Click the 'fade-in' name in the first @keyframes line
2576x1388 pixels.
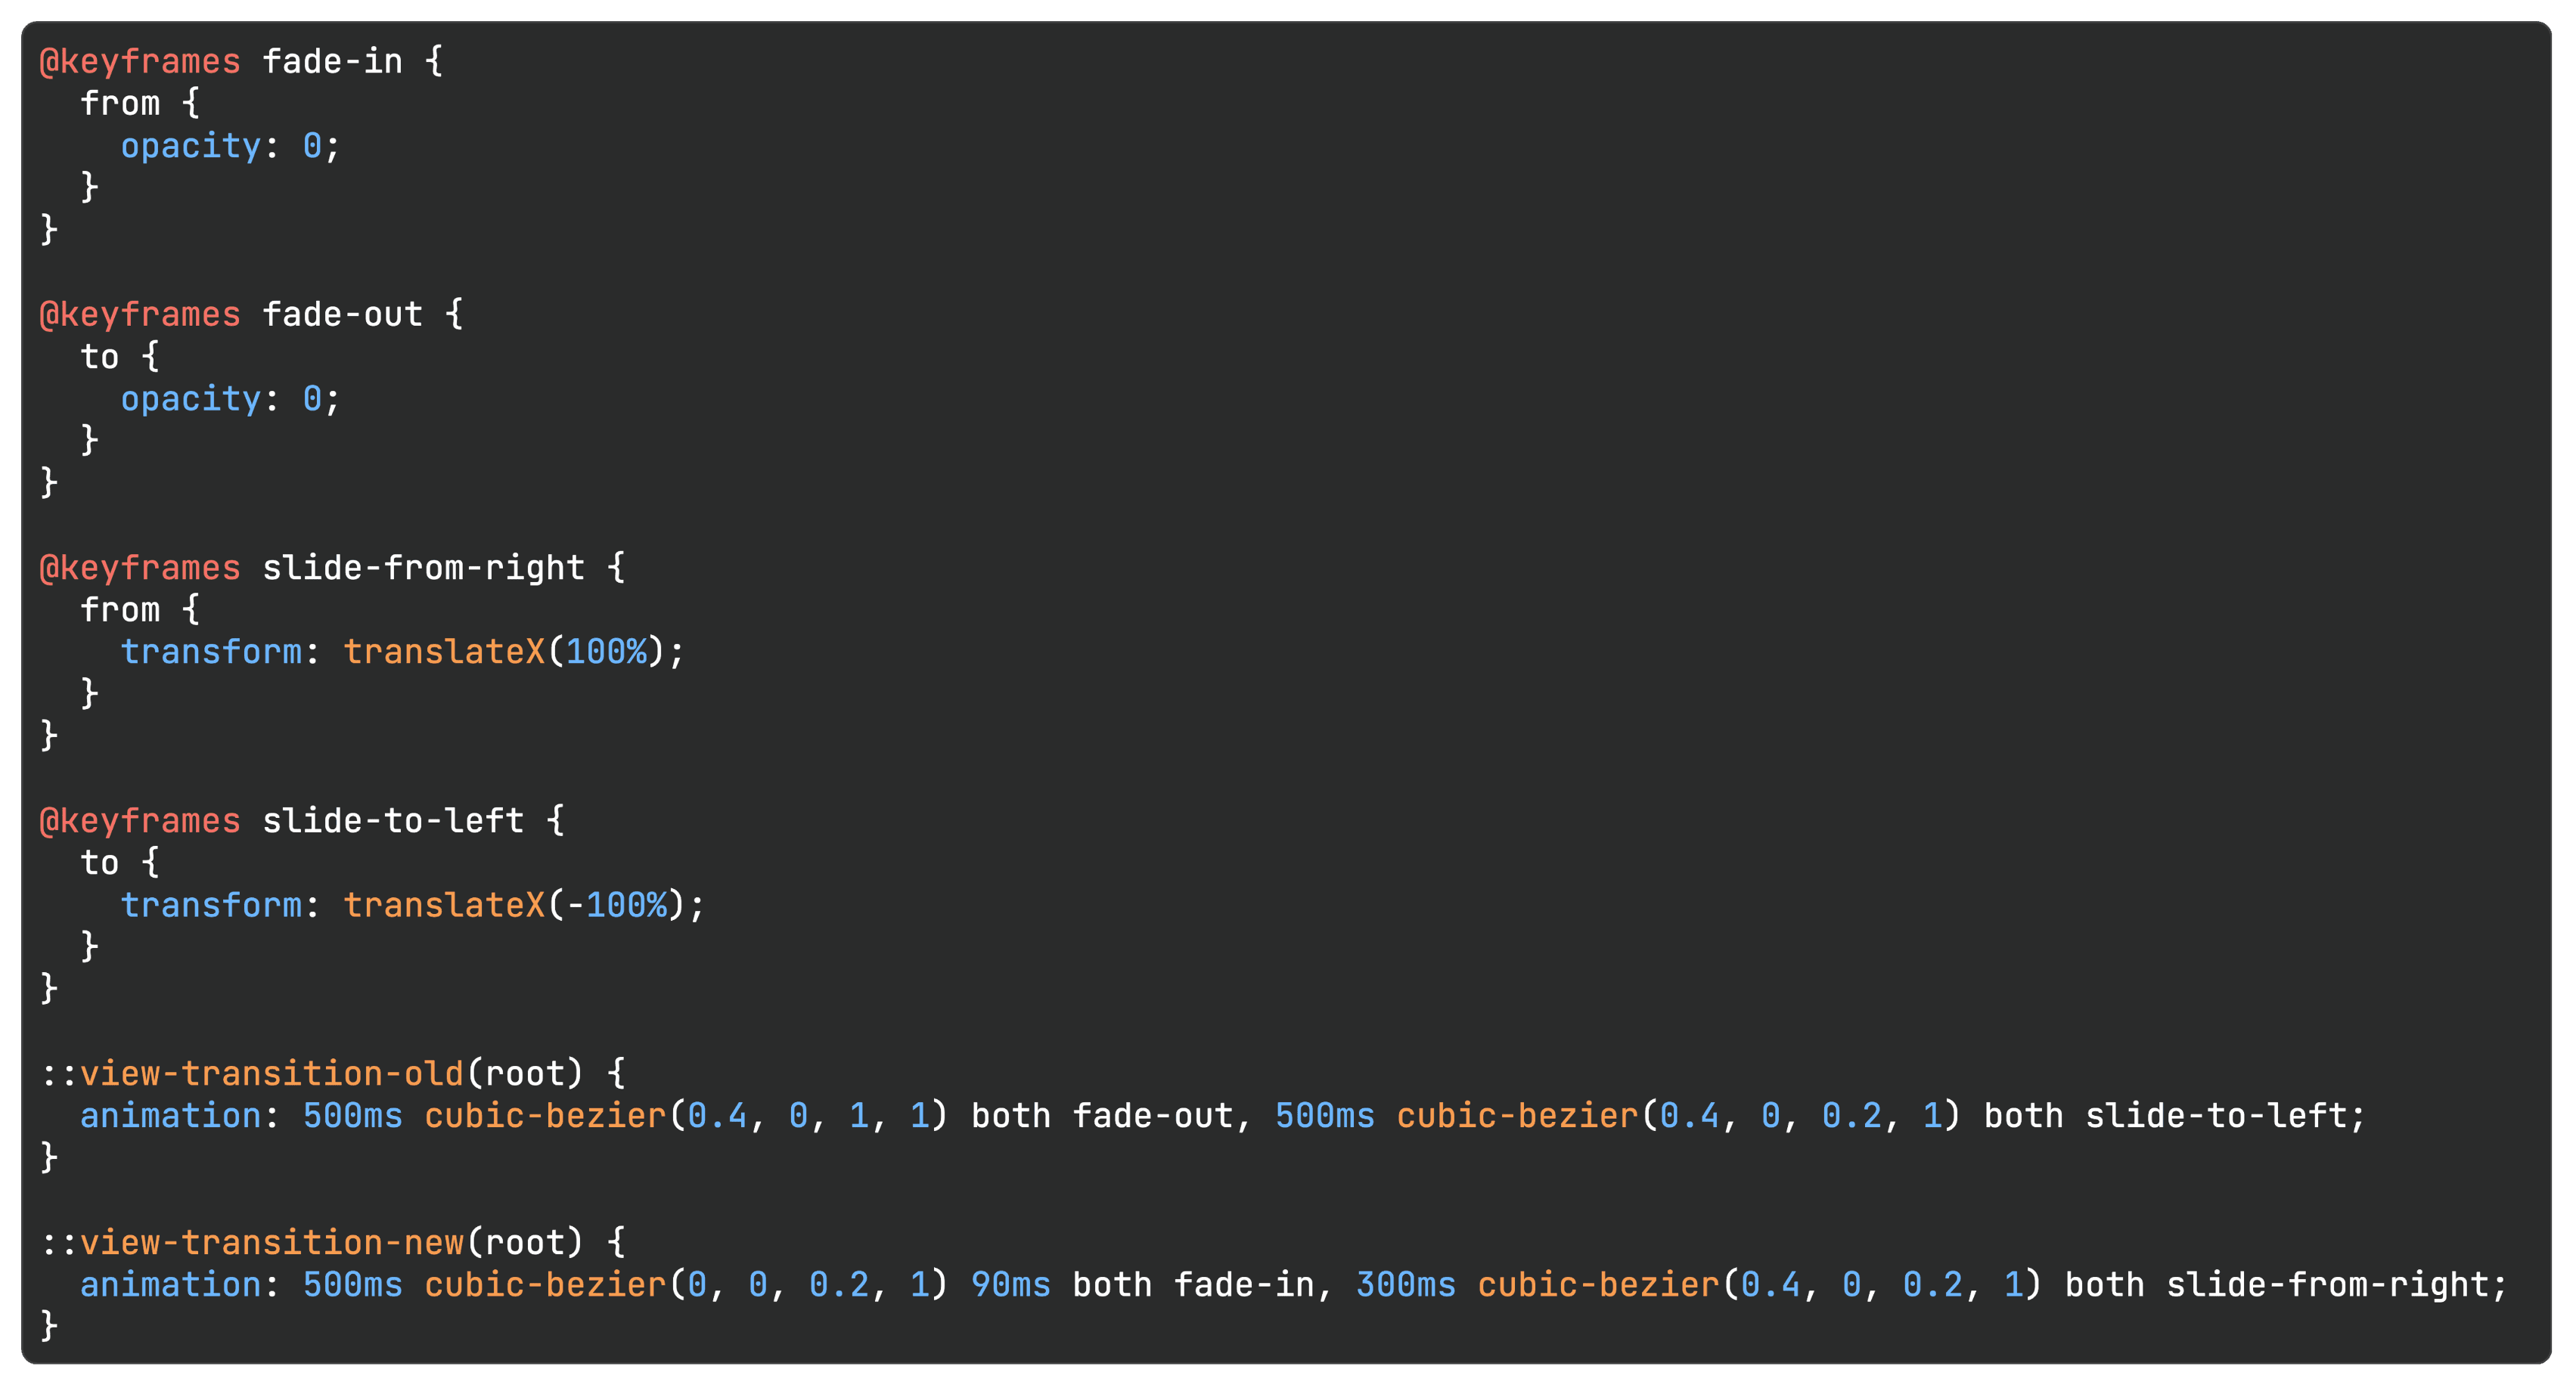point(332,62)
